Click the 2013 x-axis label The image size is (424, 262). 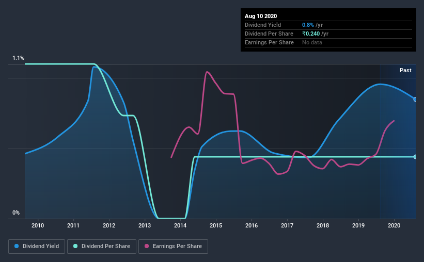pos(145,225)
